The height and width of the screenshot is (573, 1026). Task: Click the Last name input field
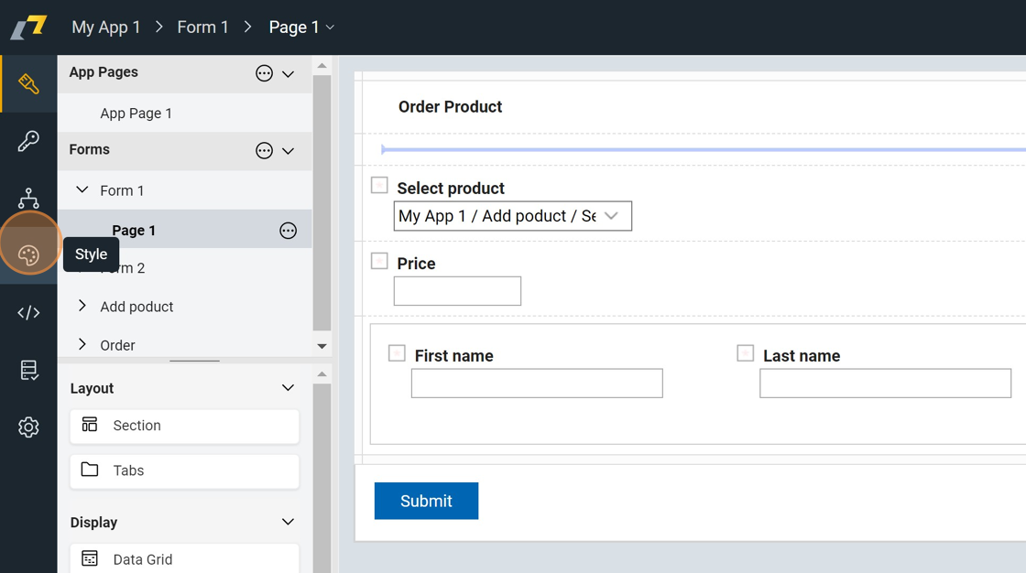coord(885,384)
